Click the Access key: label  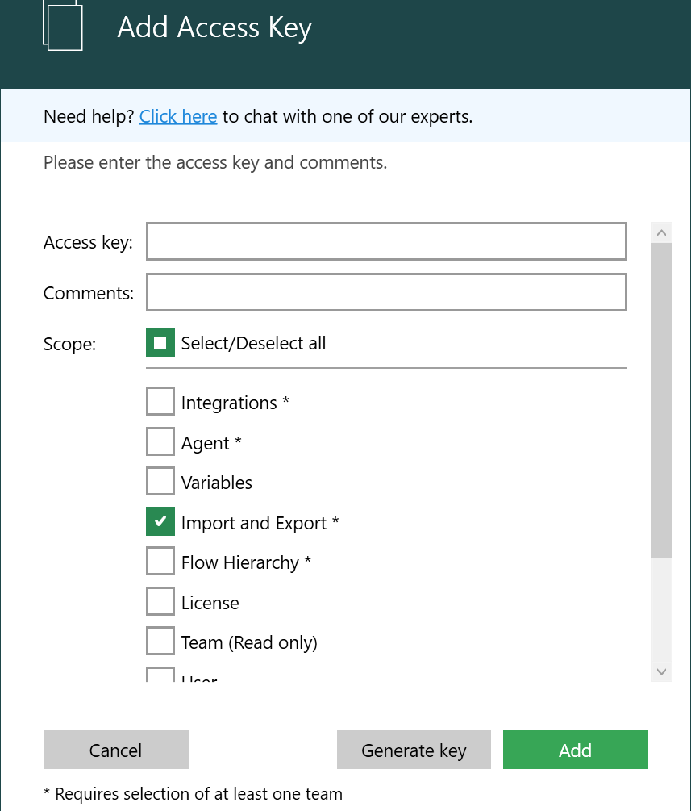[x=88, y=243]
